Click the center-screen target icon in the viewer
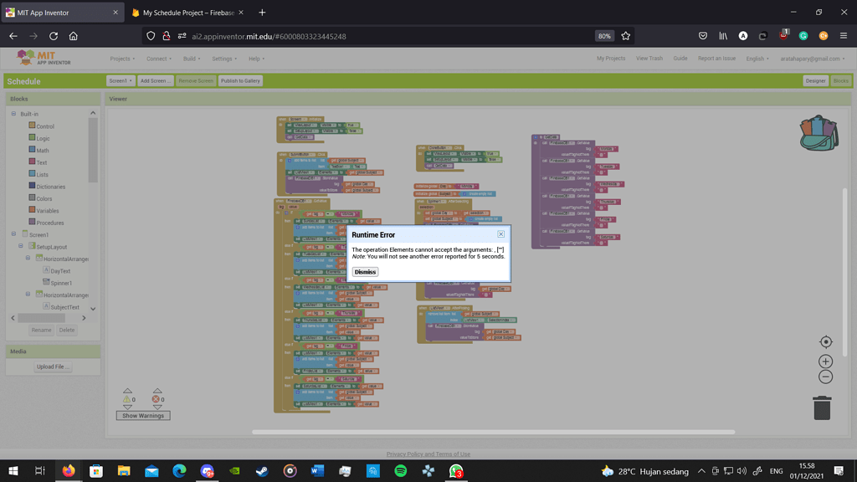 pos(826,341)
